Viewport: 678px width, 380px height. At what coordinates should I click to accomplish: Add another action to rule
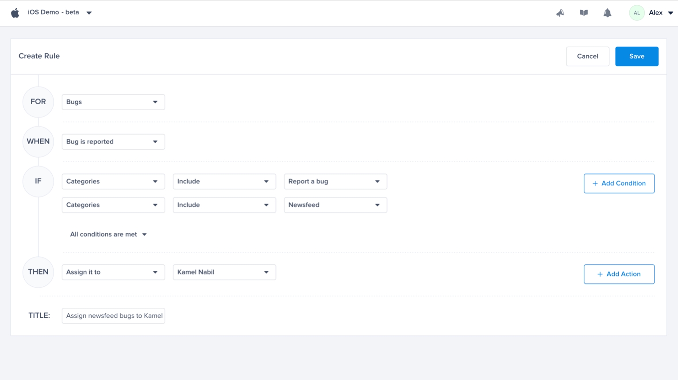[x=619, y=274]
